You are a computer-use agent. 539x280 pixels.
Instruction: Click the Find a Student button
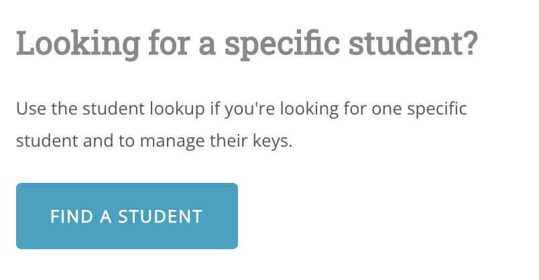point(127,216)
